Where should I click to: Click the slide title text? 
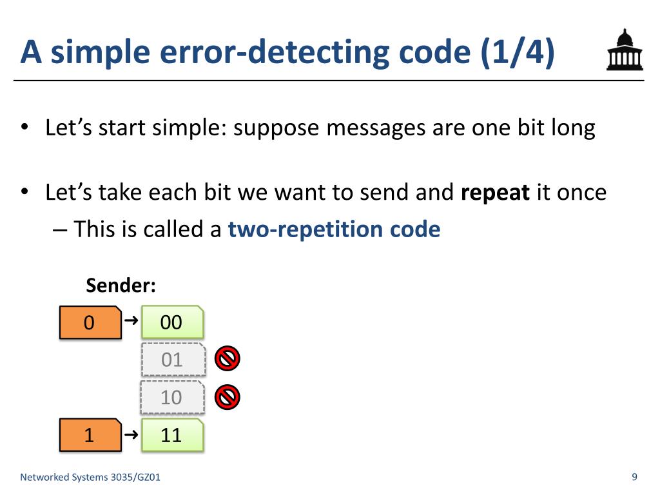click(x=287, y=52)
